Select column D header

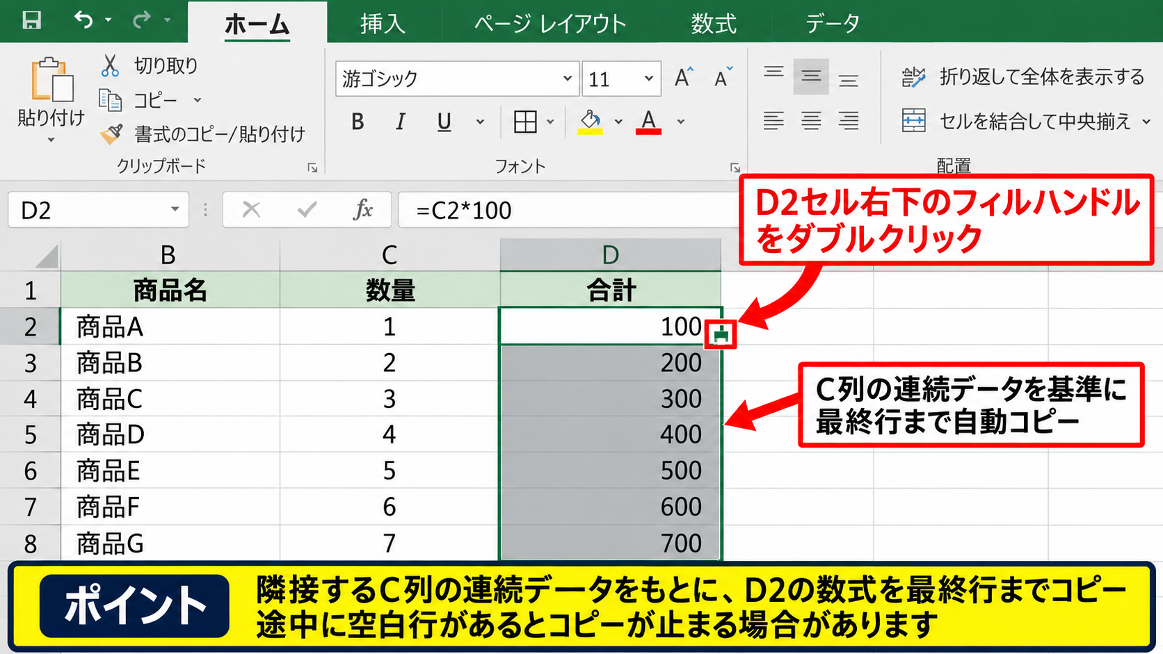click(x=610, y=255)
